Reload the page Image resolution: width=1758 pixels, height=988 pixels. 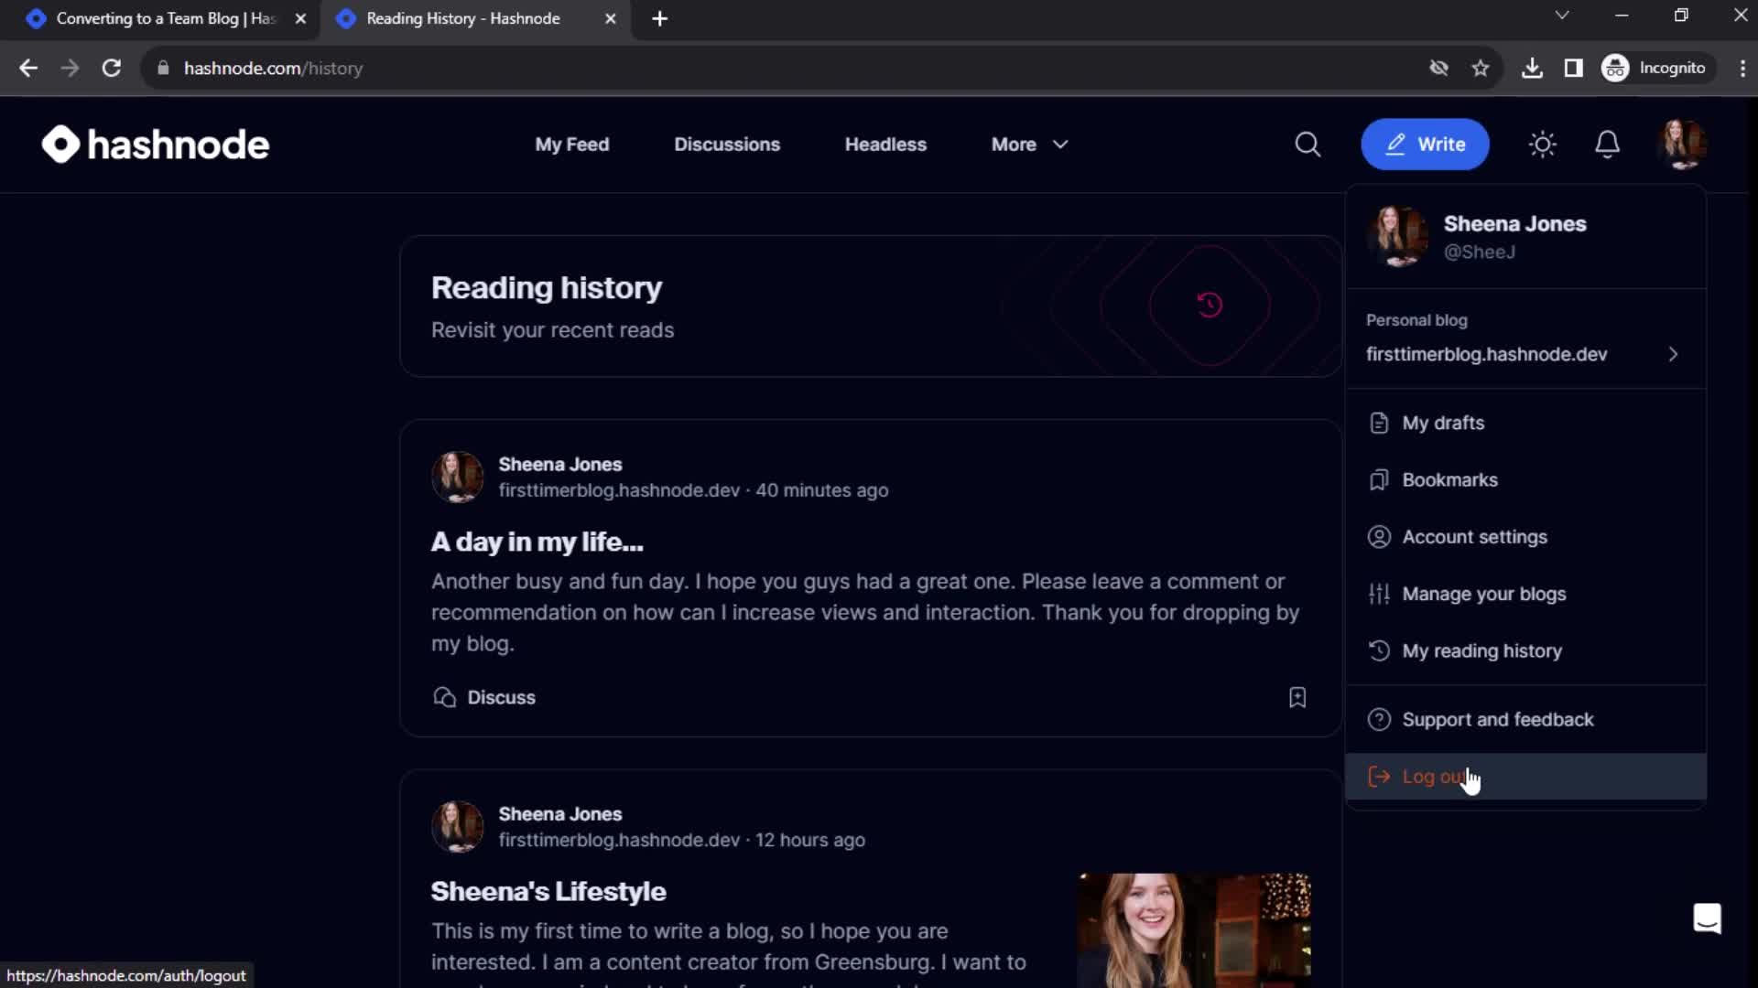pyautogui.click(x=111, y=68)
